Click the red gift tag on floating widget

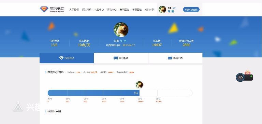point(248,72)
